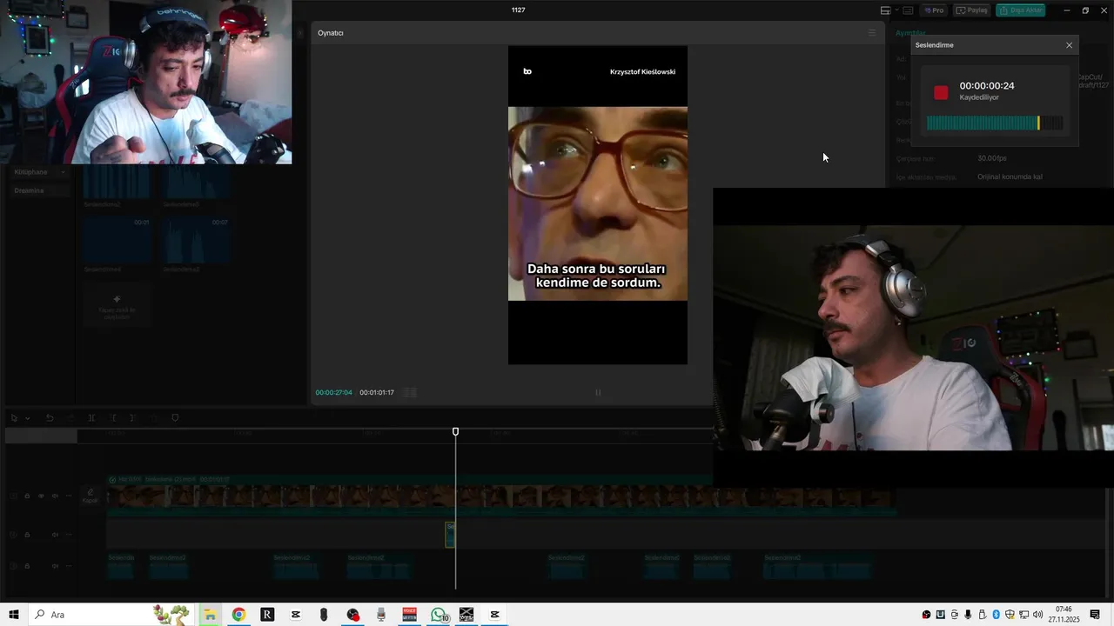Pause playback in the player
This screenshot has width=1114, height=626.
[598, 392]
